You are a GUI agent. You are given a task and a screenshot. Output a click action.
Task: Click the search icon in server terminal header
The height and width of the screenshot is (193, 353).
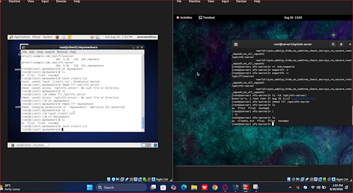click(333, 44)
